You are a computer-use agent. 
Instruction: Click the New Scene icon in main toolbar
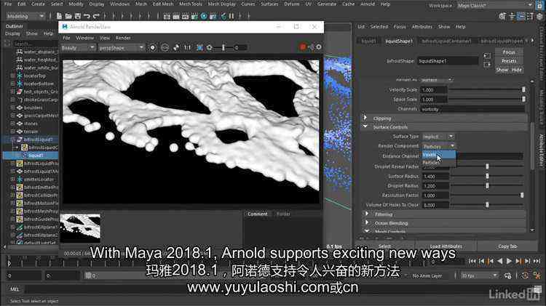(59, 16)
